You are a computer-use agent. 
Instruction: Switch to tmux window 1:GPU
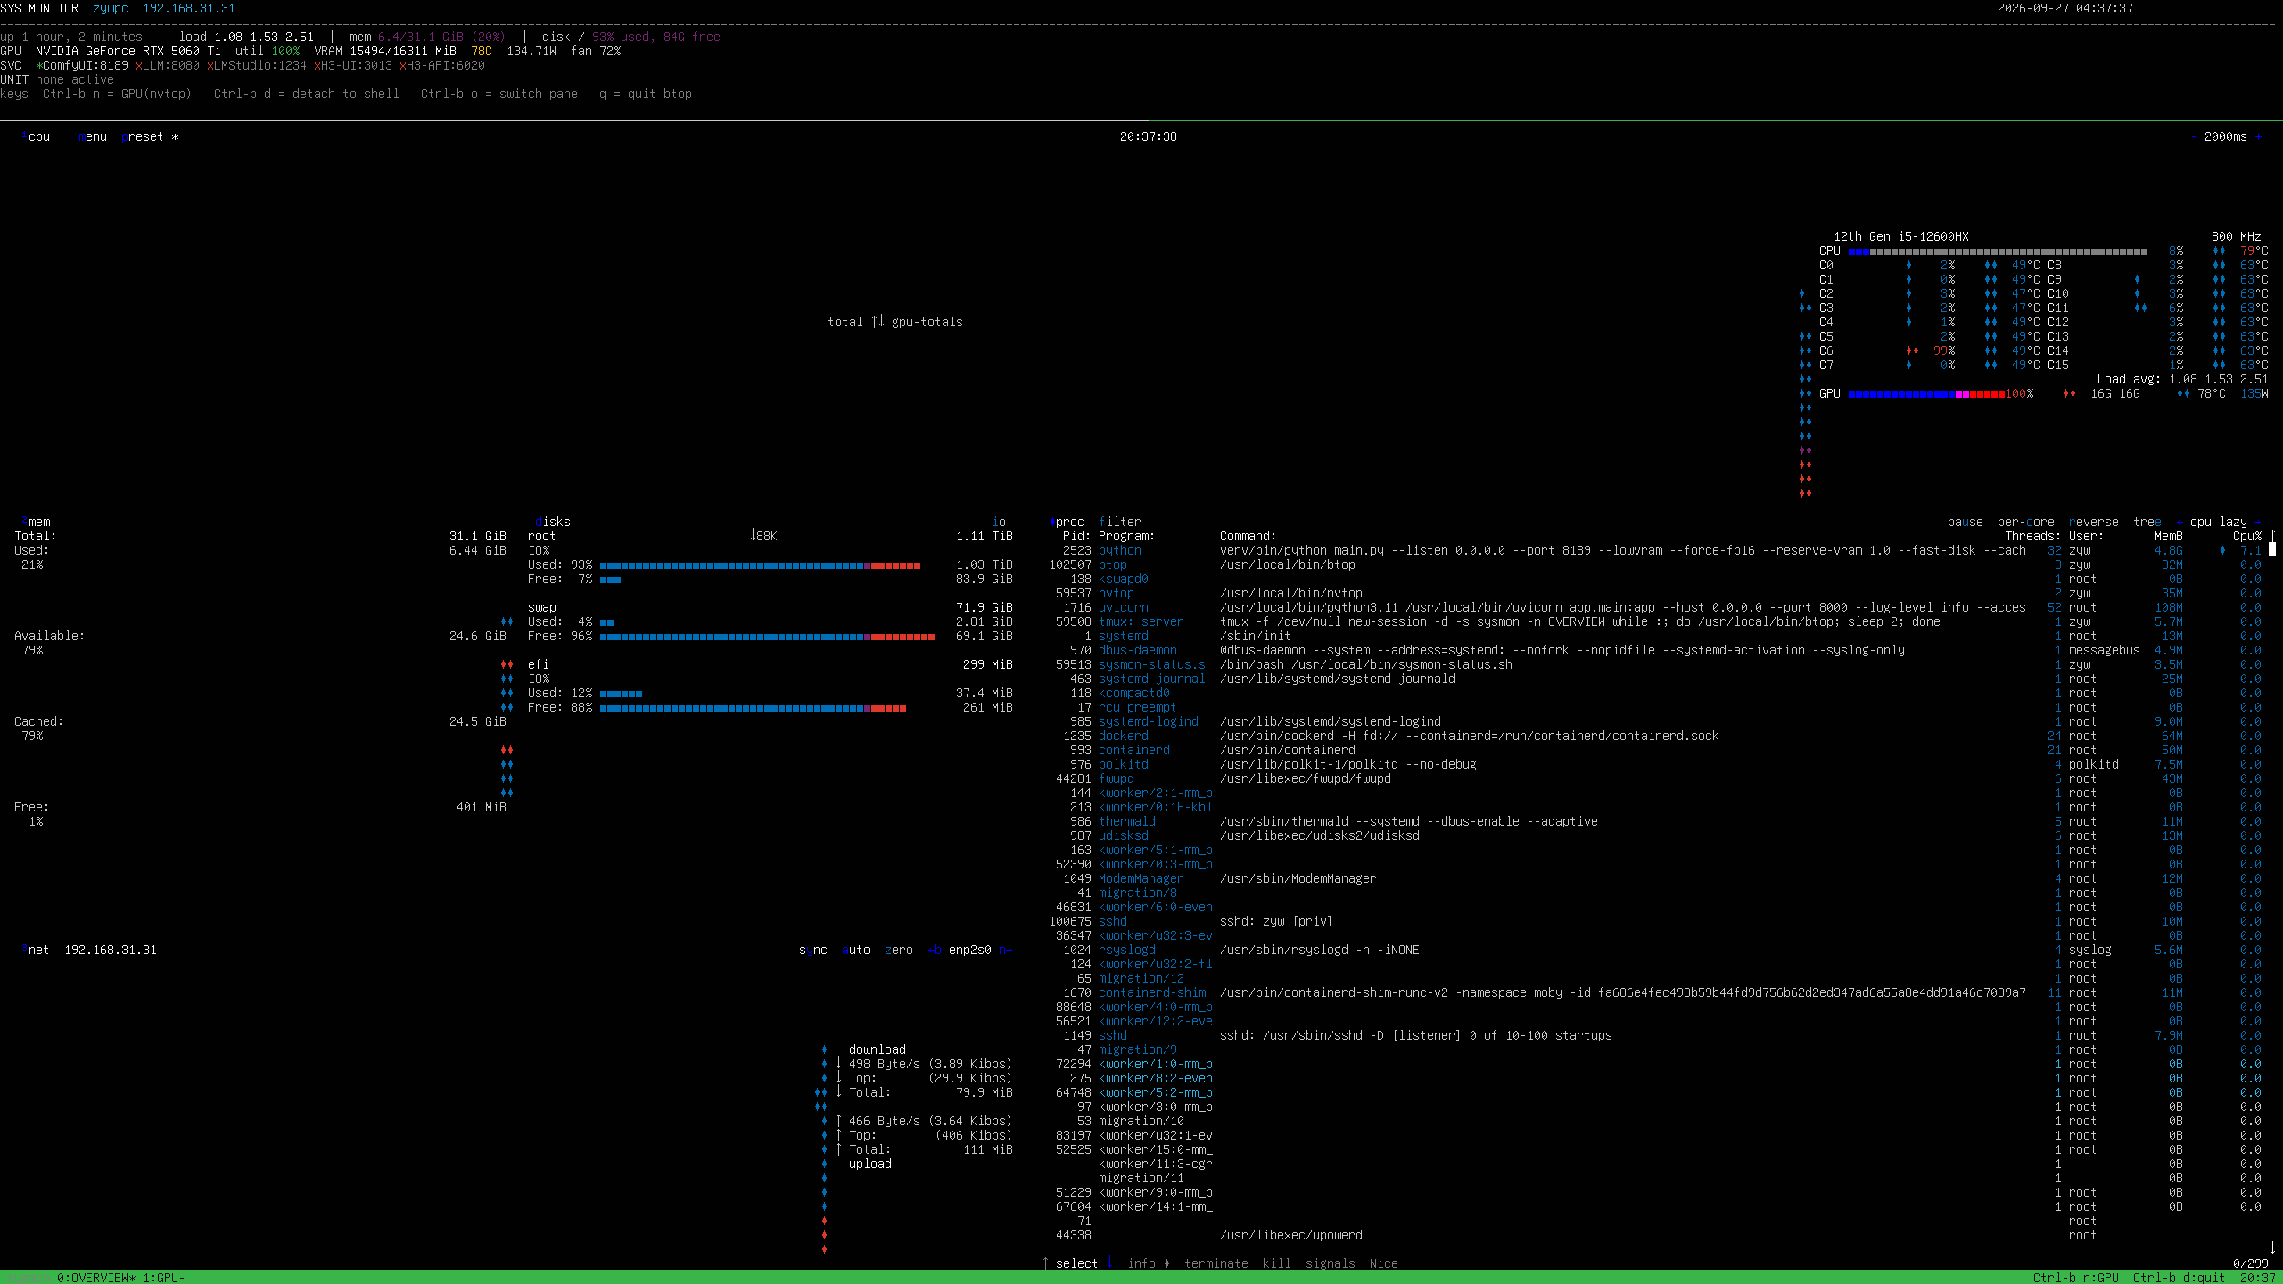pyautogui.click(x=164, y=1278)
